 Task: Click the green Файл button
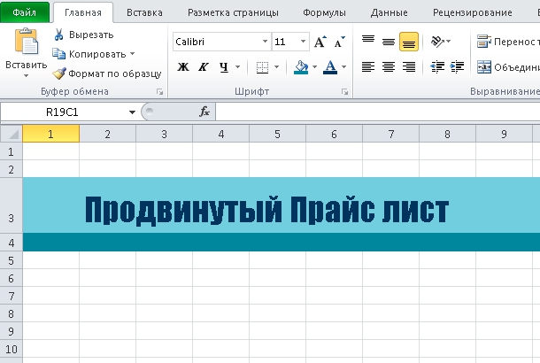[x=24, y=12]
